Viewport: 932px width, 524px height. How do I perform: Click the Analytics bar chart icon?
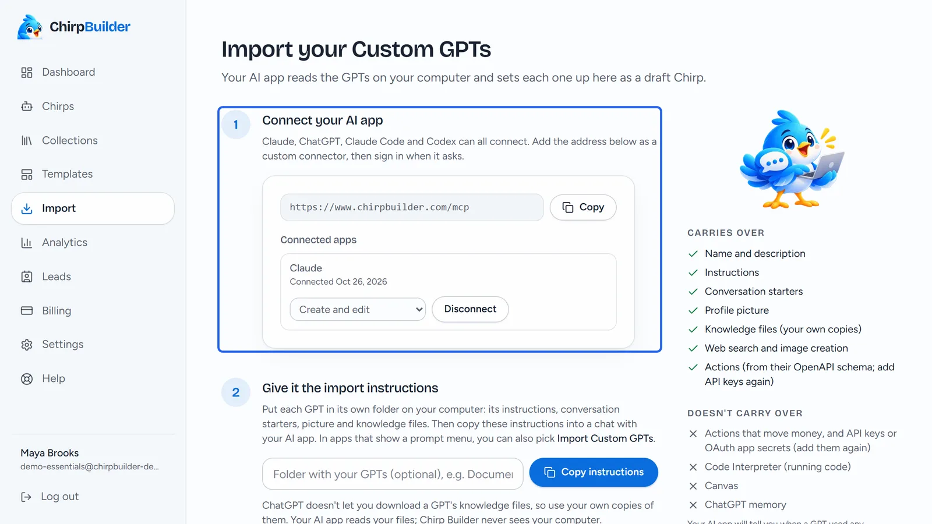[27, 243]
